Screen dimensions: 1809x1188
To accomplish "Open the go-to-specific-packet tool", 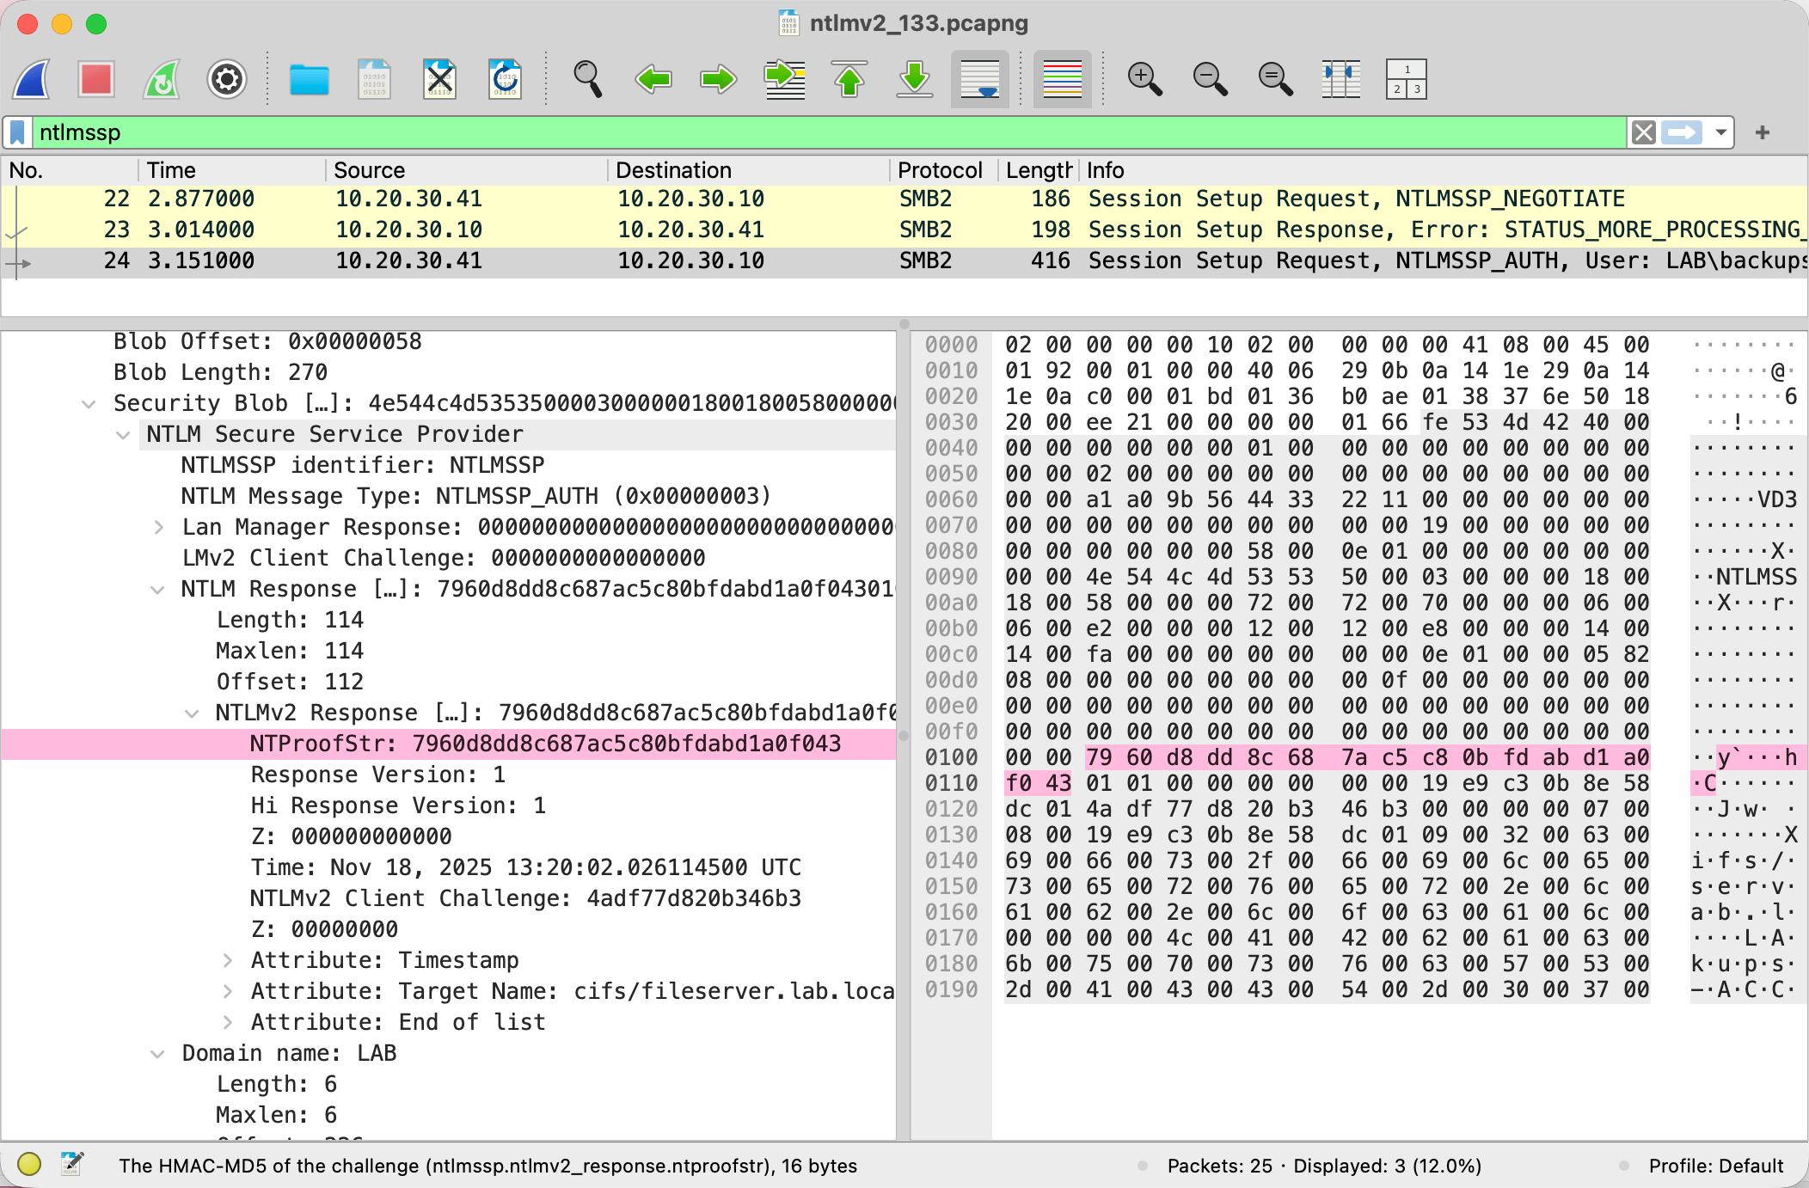I will tap(784, 80).
